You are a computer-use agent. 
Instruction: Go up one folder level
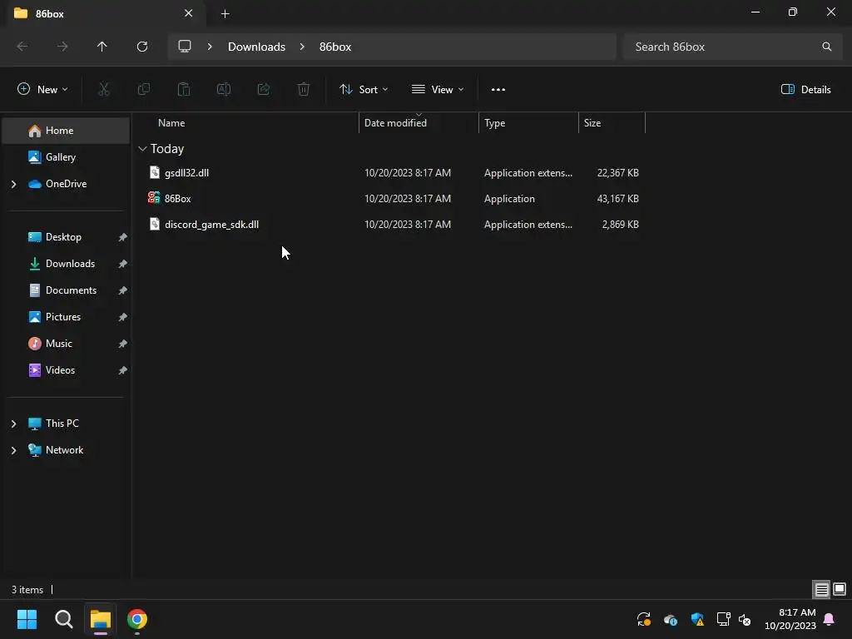(x=102, y=47)
